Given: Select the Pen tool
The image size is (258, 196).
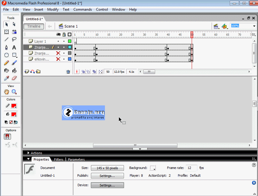Looking at the screenshot, I should click(7, 47).
